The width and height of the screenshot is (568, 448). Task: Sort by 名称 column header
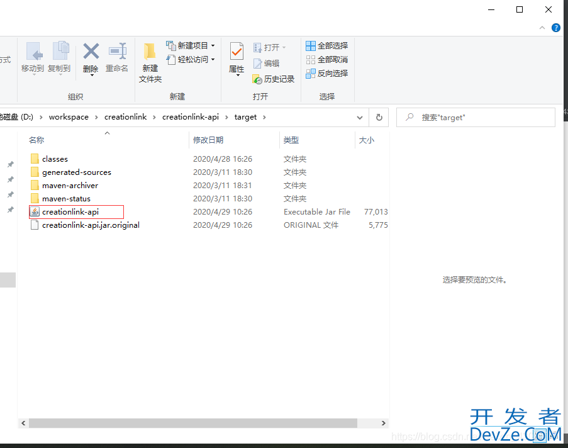(36, 140)
